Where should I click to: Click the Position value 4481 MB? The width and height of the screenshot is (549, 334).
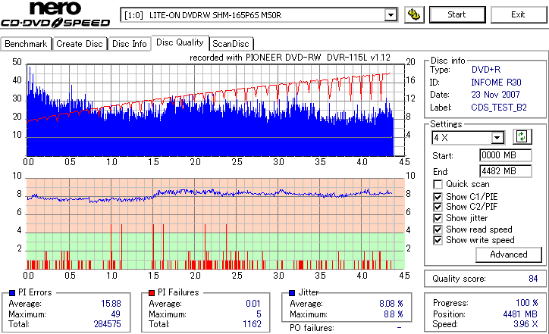[520, 314]
